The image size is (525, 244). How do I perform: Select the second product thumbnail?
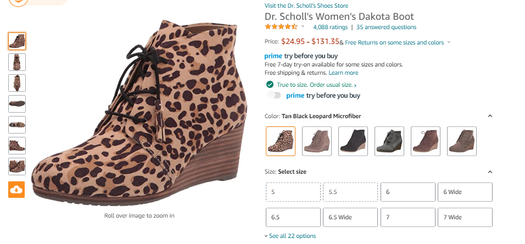[x=16, y=62]
